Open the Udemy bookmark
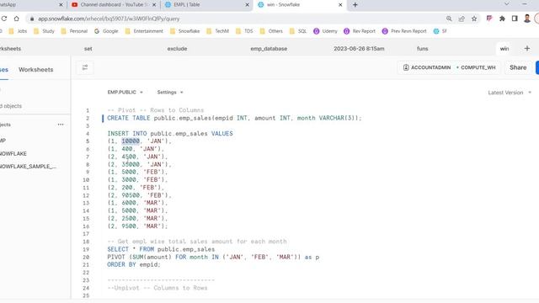 (325, 31)
